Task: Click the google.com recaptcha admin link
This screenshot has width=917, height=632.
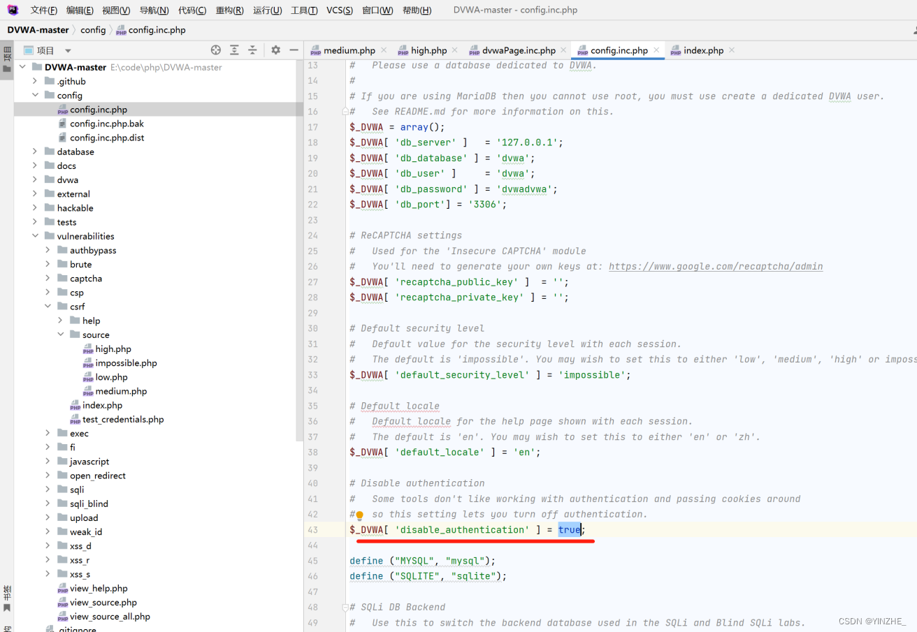Action: click(x=716, y=267)
